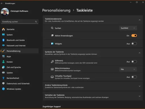The width and height of the screenshot is (145, 109).
Task: Click the Konten person icon
Action: pyautogui.click(x=3, y=62)
